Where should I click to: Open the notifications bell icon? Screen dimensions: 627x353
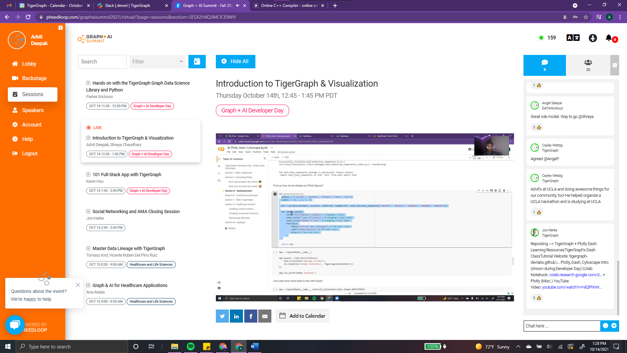point(609,38)
